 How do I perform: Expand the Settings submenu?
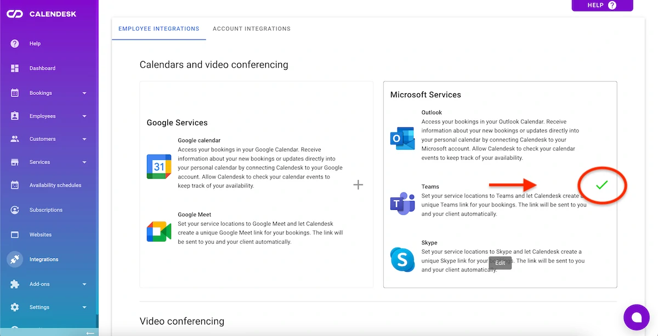coord(84,307)
